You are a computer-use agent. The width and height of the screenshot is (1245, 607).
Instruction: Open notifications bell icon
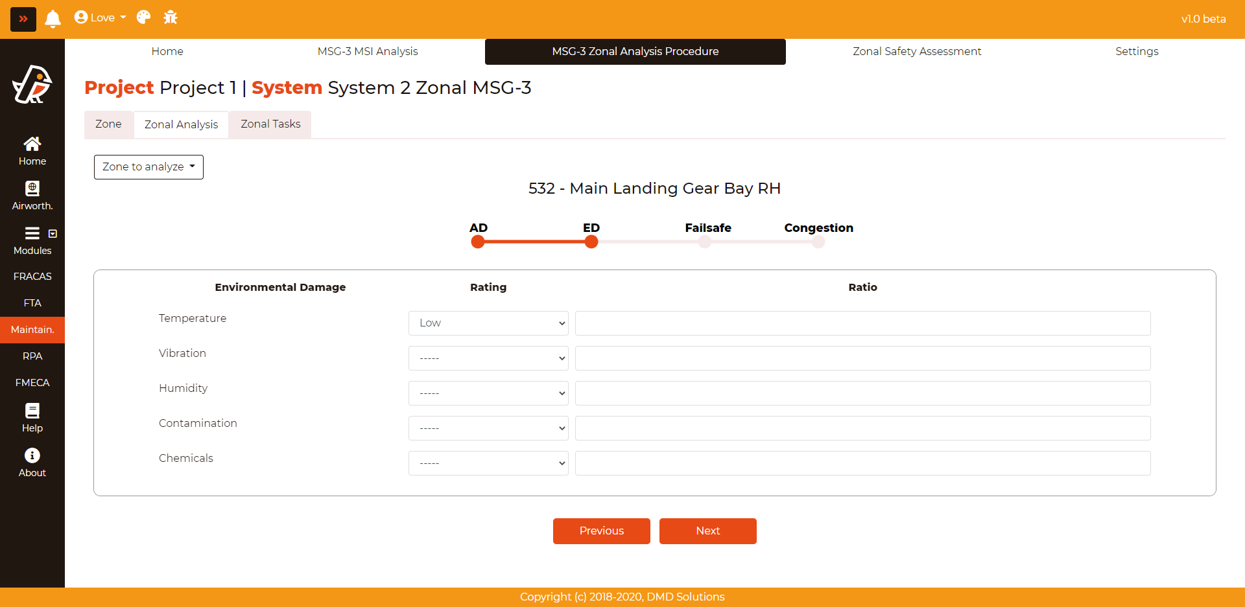point(53,19)
